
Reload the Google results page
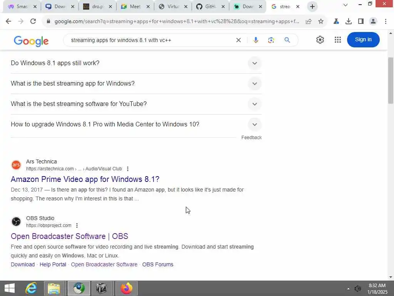pyautogui.click(x=33, y=22)
